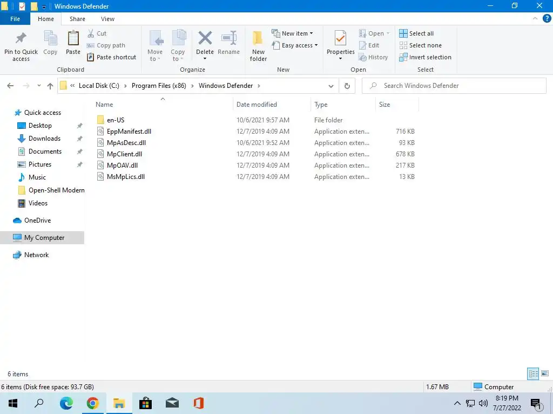Switch to the Share tab
Image resolution: width=553 pixels, height=414 pixels.
pos(77,19)
